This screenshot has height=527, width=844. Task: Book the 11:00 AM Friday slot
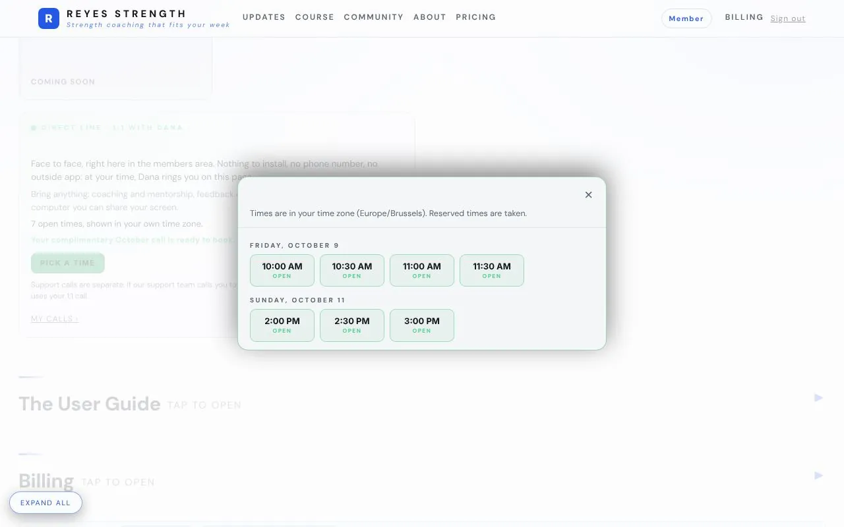tap(422, 270)
